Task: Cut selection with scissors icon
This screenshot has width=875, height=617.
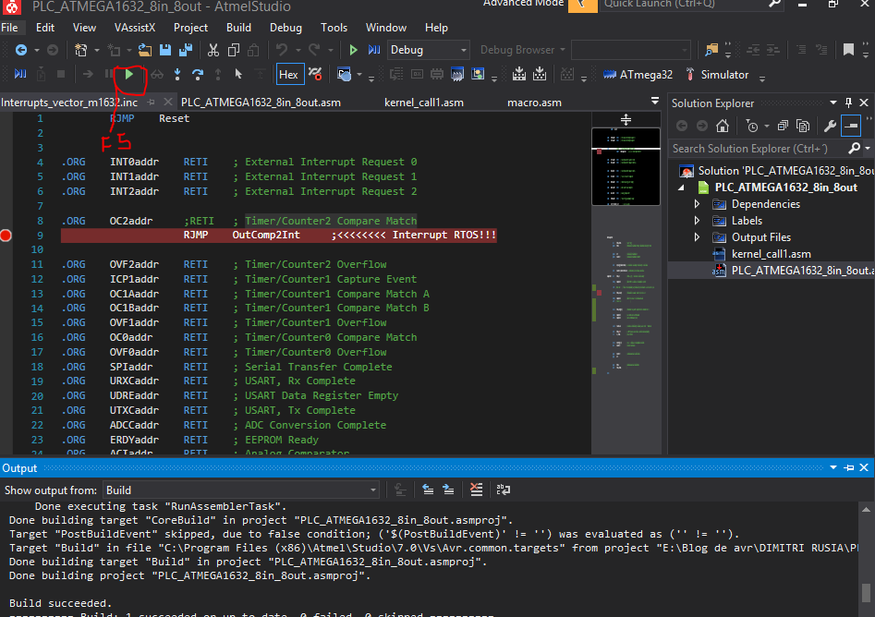Action: click(x=213, y=50)
